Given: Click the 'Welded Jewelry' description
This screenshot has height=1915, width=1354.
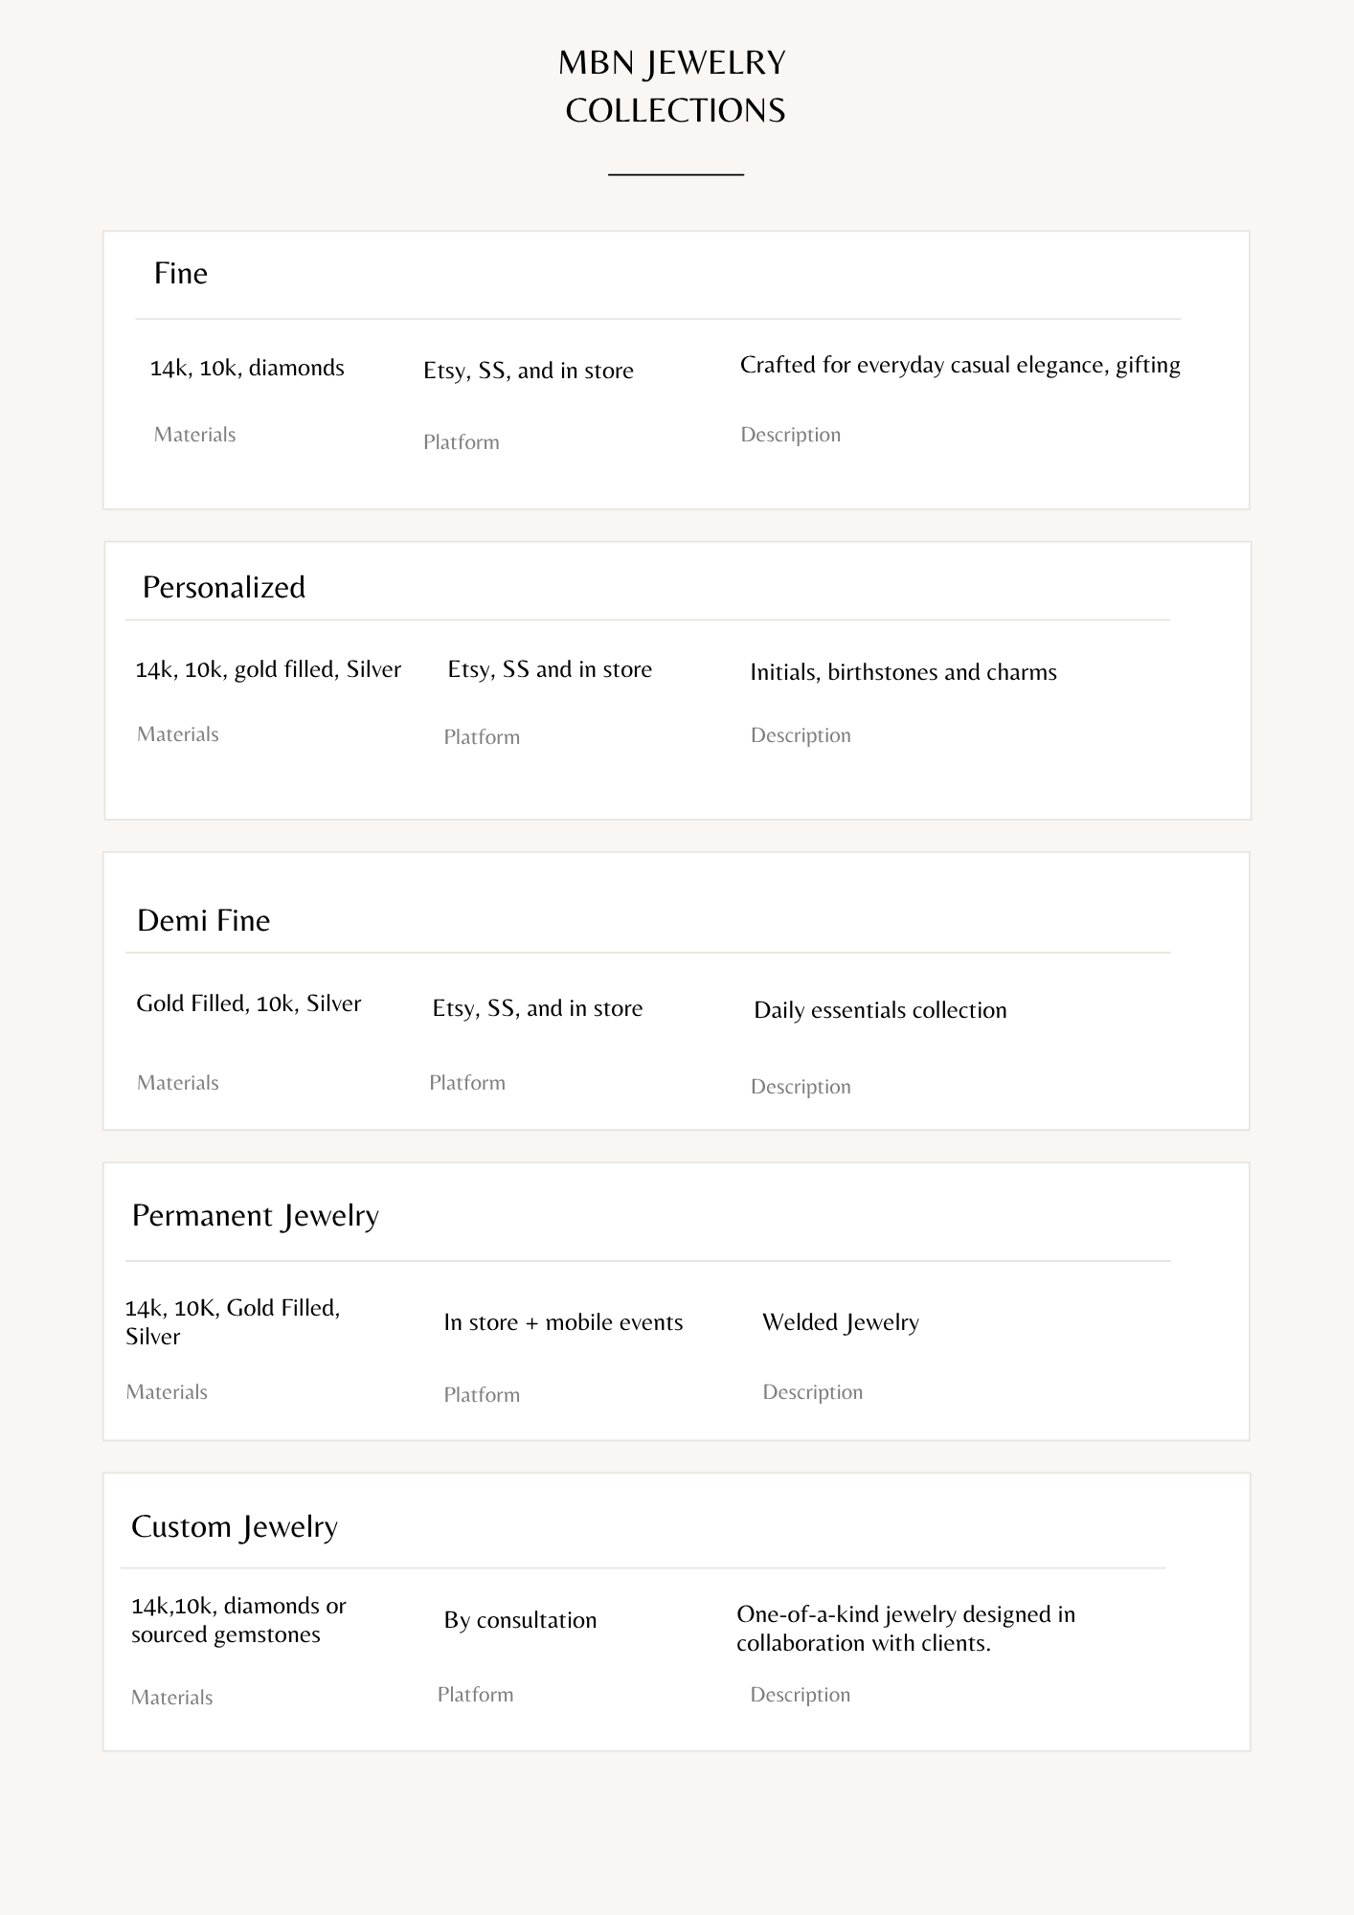Looking at the screenshot, I should click(841, 1323).
